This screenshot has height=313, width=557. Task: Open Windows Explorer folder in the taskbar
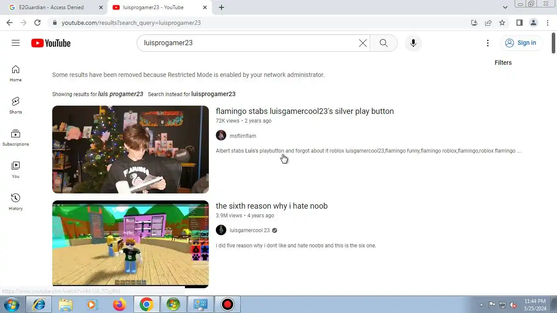(66, 305)
